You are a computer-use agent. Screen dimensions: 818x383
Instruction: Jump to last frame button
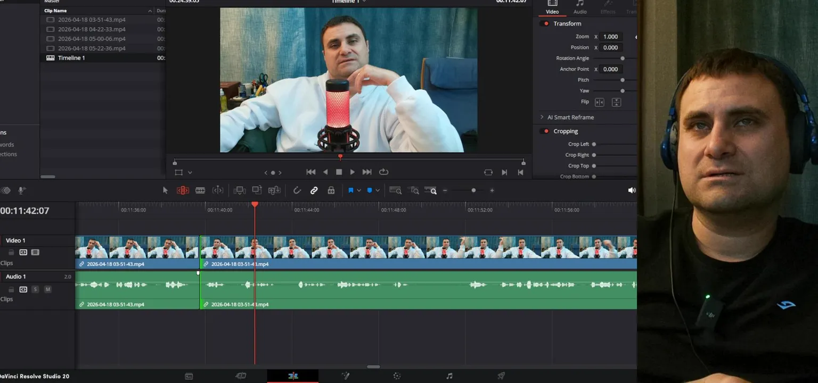[367, 172]
